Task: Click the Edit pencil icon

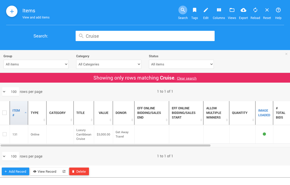Action: pyautogui.click(x=206, y=10)
